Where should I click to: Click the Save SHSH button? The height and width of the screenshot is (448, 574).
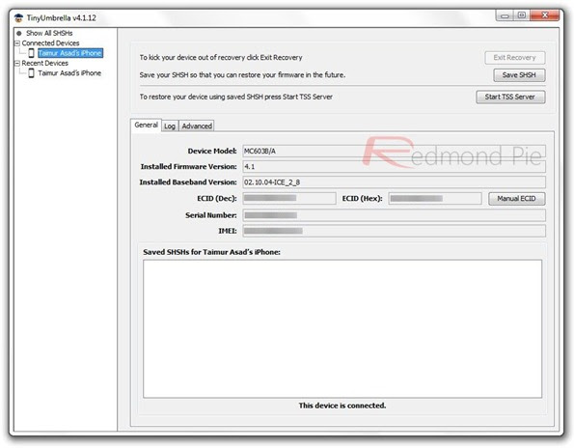[519, 75]
